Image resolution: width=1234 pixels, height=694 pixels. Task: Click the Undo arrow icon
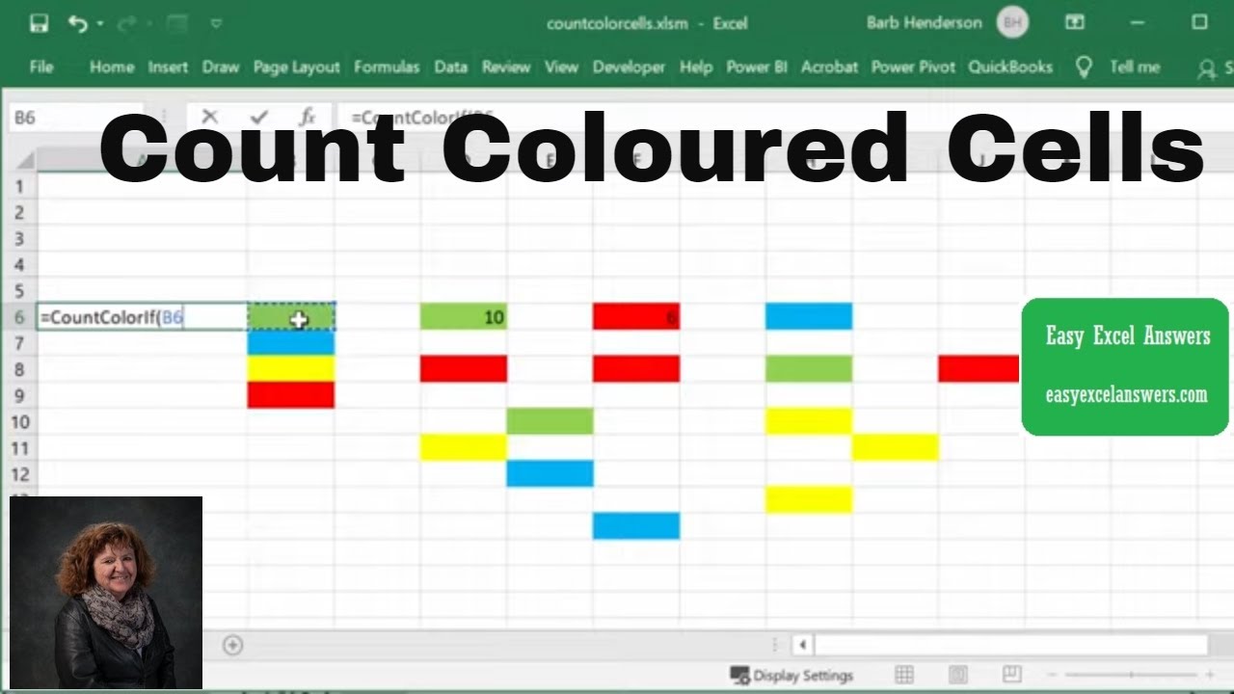pyautogui.click(x=78, y=23)
